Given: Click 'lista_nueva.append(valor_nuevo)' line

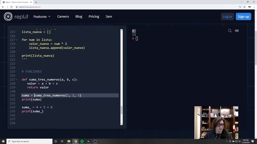Looking at the screenshot, I should tap(57, 48).
